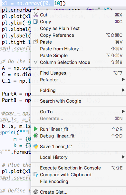This screenshot has width=126, height=195.
Task: Click the Compare with Clipboard icon
Action: coord(36,174)
